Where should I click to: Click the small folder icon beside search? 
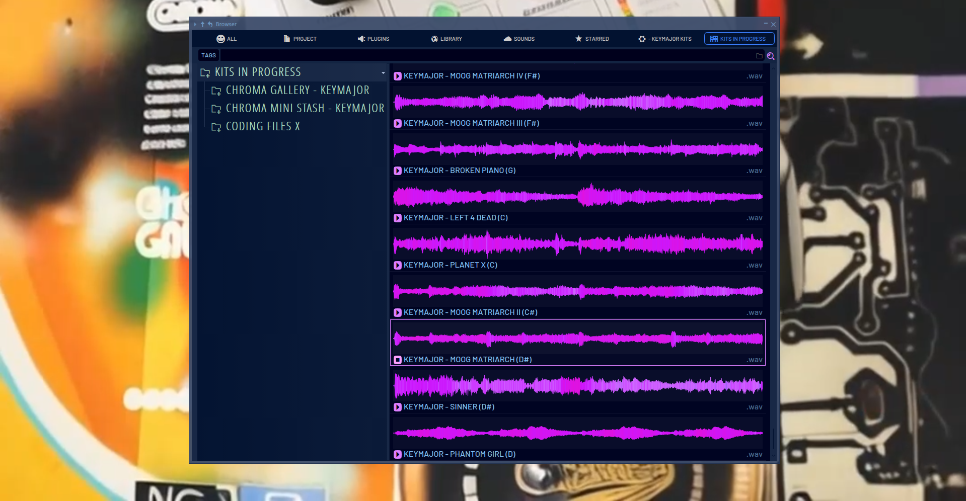(759, 56)
